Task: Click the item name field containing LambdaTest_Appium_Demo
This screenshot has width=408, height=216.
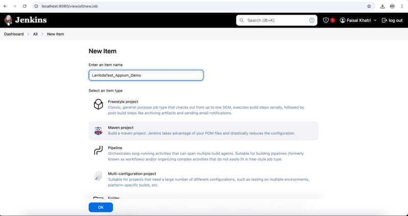Action: point(146,75)
